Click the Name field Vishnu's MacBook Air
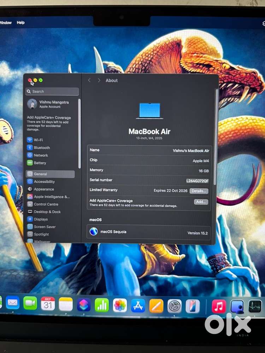The image size is (265, 353). tap(191, 151)
